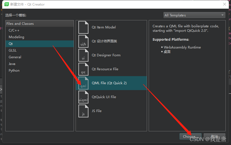Choose the Qt Resource File template
The height and width of the screenshot is (145, 231).
point(111,69)
